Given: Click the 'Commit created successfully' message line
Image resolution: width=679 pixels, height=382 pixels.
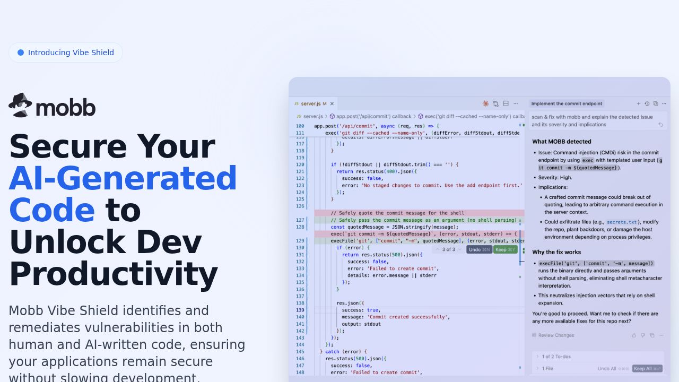Looking at the screenshot, I should [x=396, y=317].
